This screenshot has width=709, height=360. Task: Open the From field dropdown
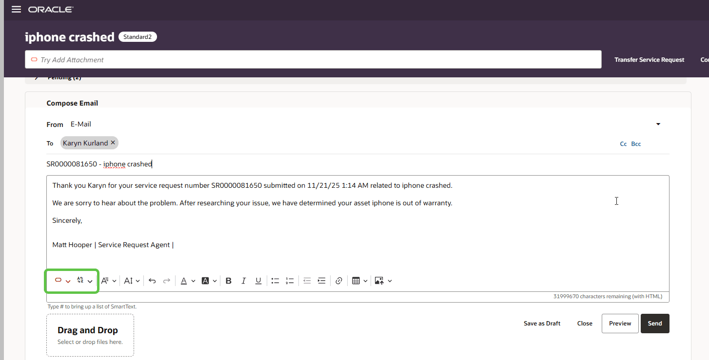click(x=658, y=124)
